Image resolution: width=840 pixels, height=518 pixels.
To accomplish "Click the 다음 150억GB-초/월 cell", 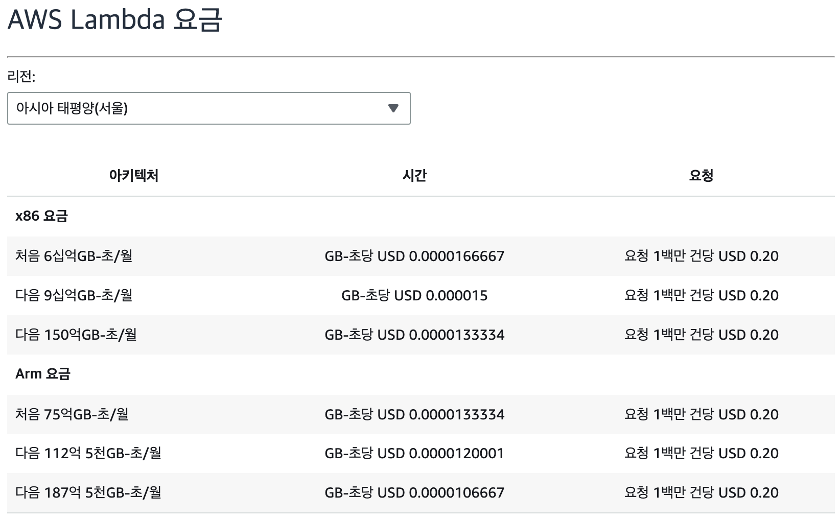I will [x=76, y=335].
